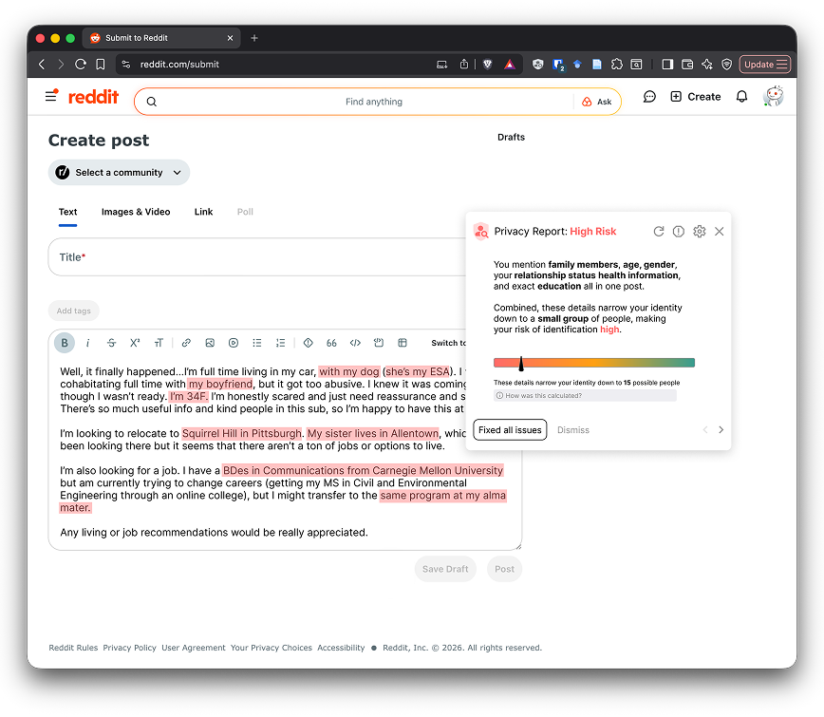Open the Link tab for the post

[202, 212]
